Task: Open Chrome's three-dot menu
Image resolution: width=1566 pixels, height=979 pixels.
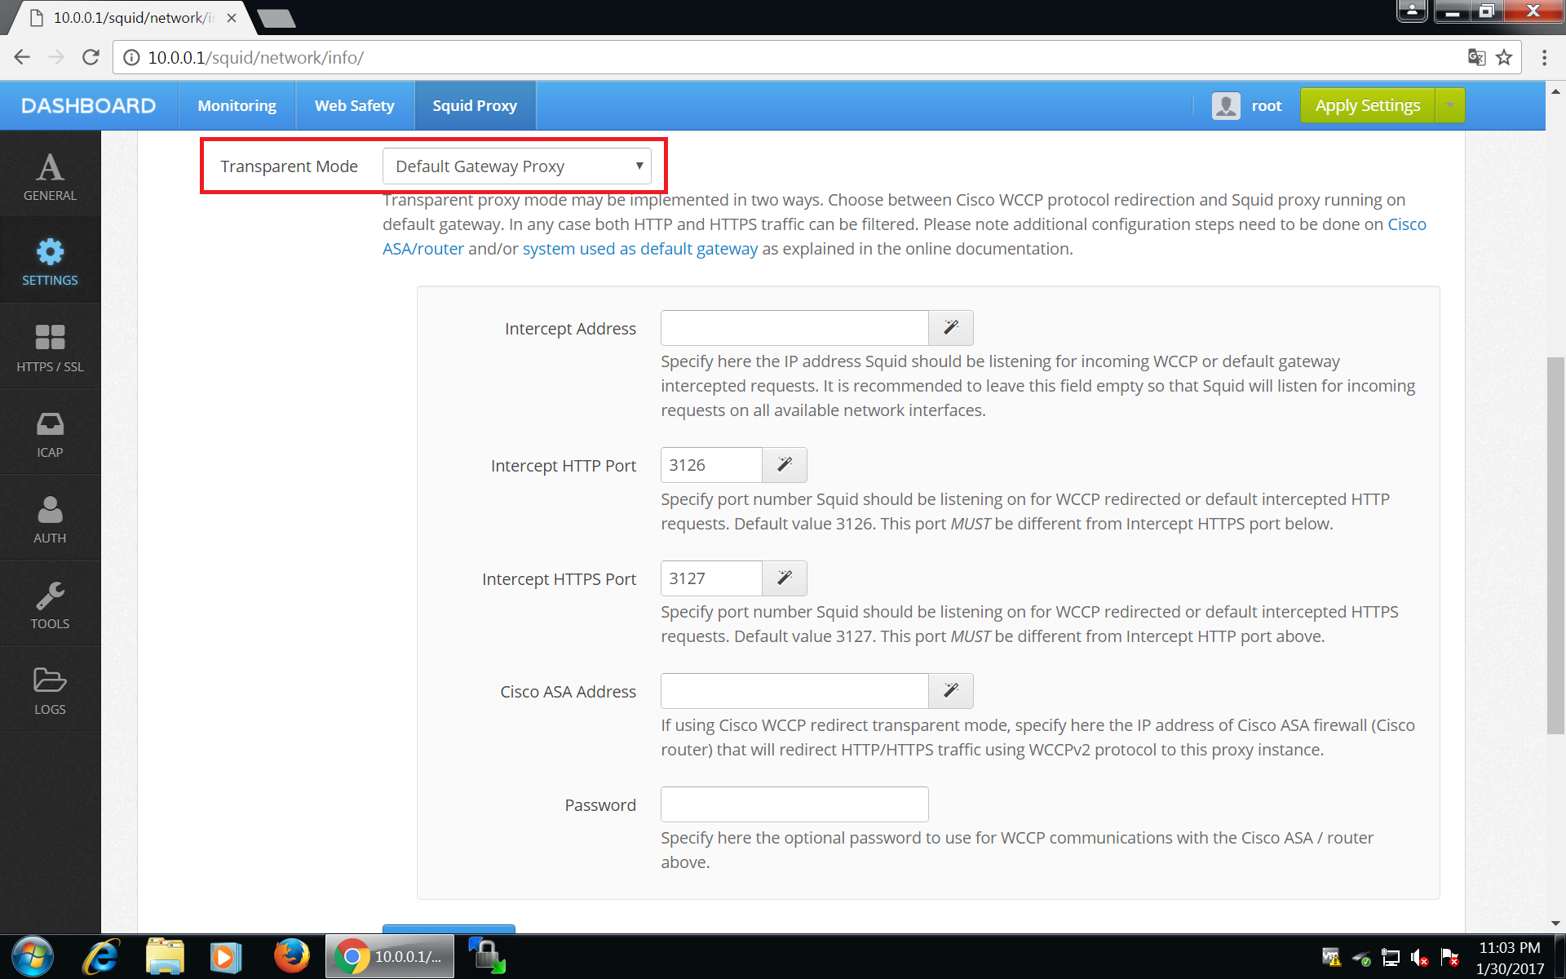Action: 1544,57
